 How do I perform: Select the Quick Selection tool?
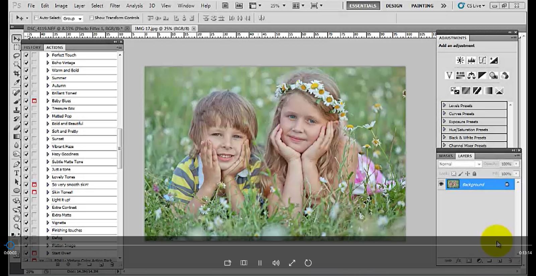[16, 64]
